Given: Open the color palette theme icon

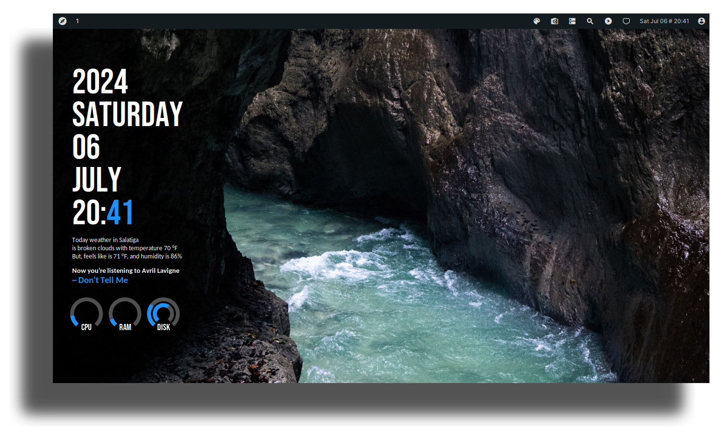Looking at the screenshot, I should 537,21.
